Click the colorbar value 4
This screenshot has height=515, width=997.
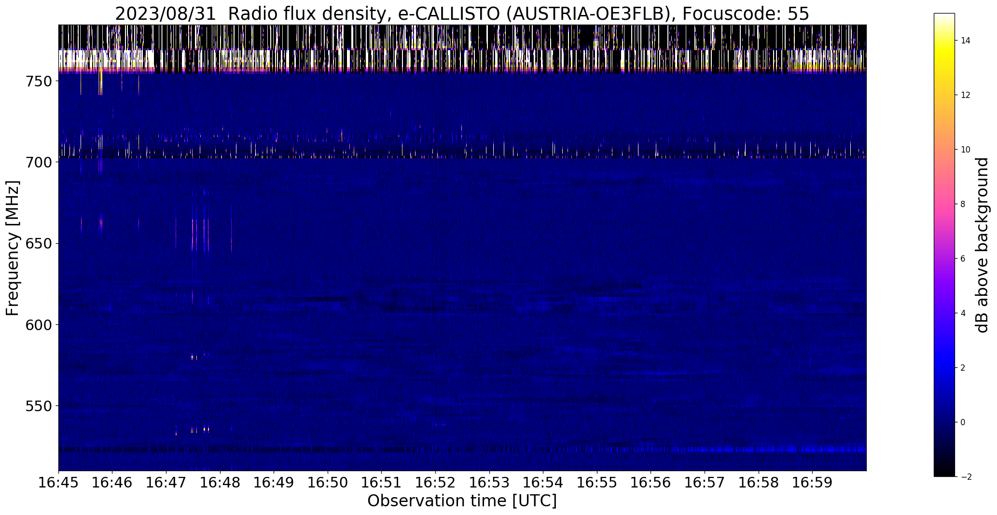pos(963,313)
